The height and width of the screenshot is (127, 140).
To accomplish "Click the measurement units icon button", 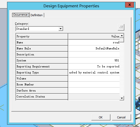I will 121,27.
